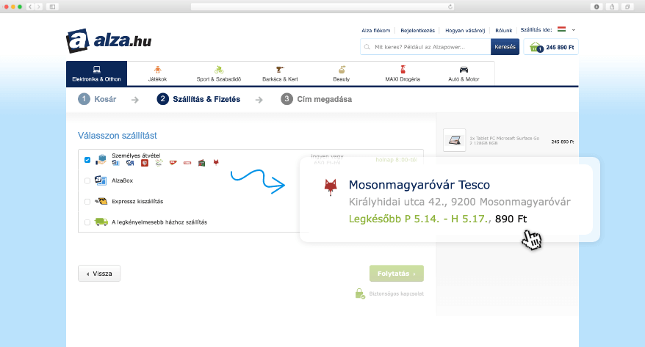The width and height of the screenshot is (645, 347).
Task: Click the Surface Go tablet product thumbnail
Action: pyautogui.click(x=455, y=140)
